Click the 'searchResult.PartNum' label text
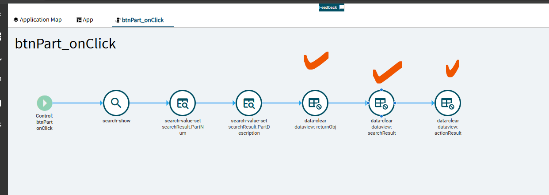The width and height of the screenshot is (549, 195). coord(183,130)
